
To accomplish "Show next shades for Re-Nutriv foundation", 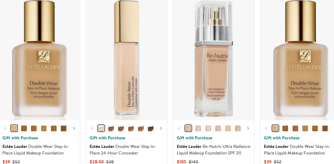I will [x=248, y=128].
